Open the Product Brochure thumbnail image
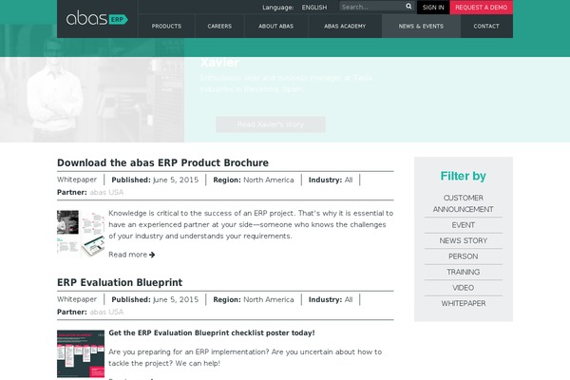Image resolution: width=570 pixels, height=380 pixels. (81, 234)
